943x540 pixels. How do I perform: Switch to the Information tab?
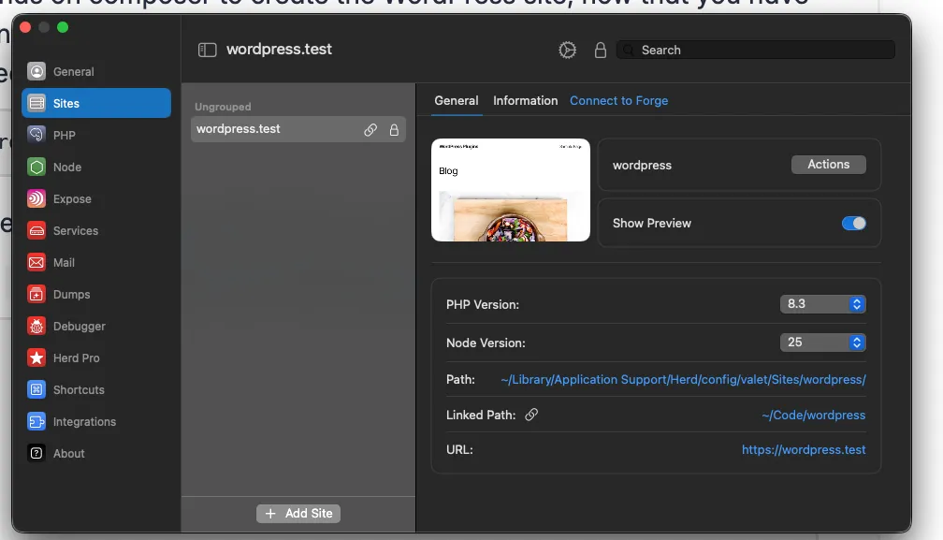tap(525, 100)
